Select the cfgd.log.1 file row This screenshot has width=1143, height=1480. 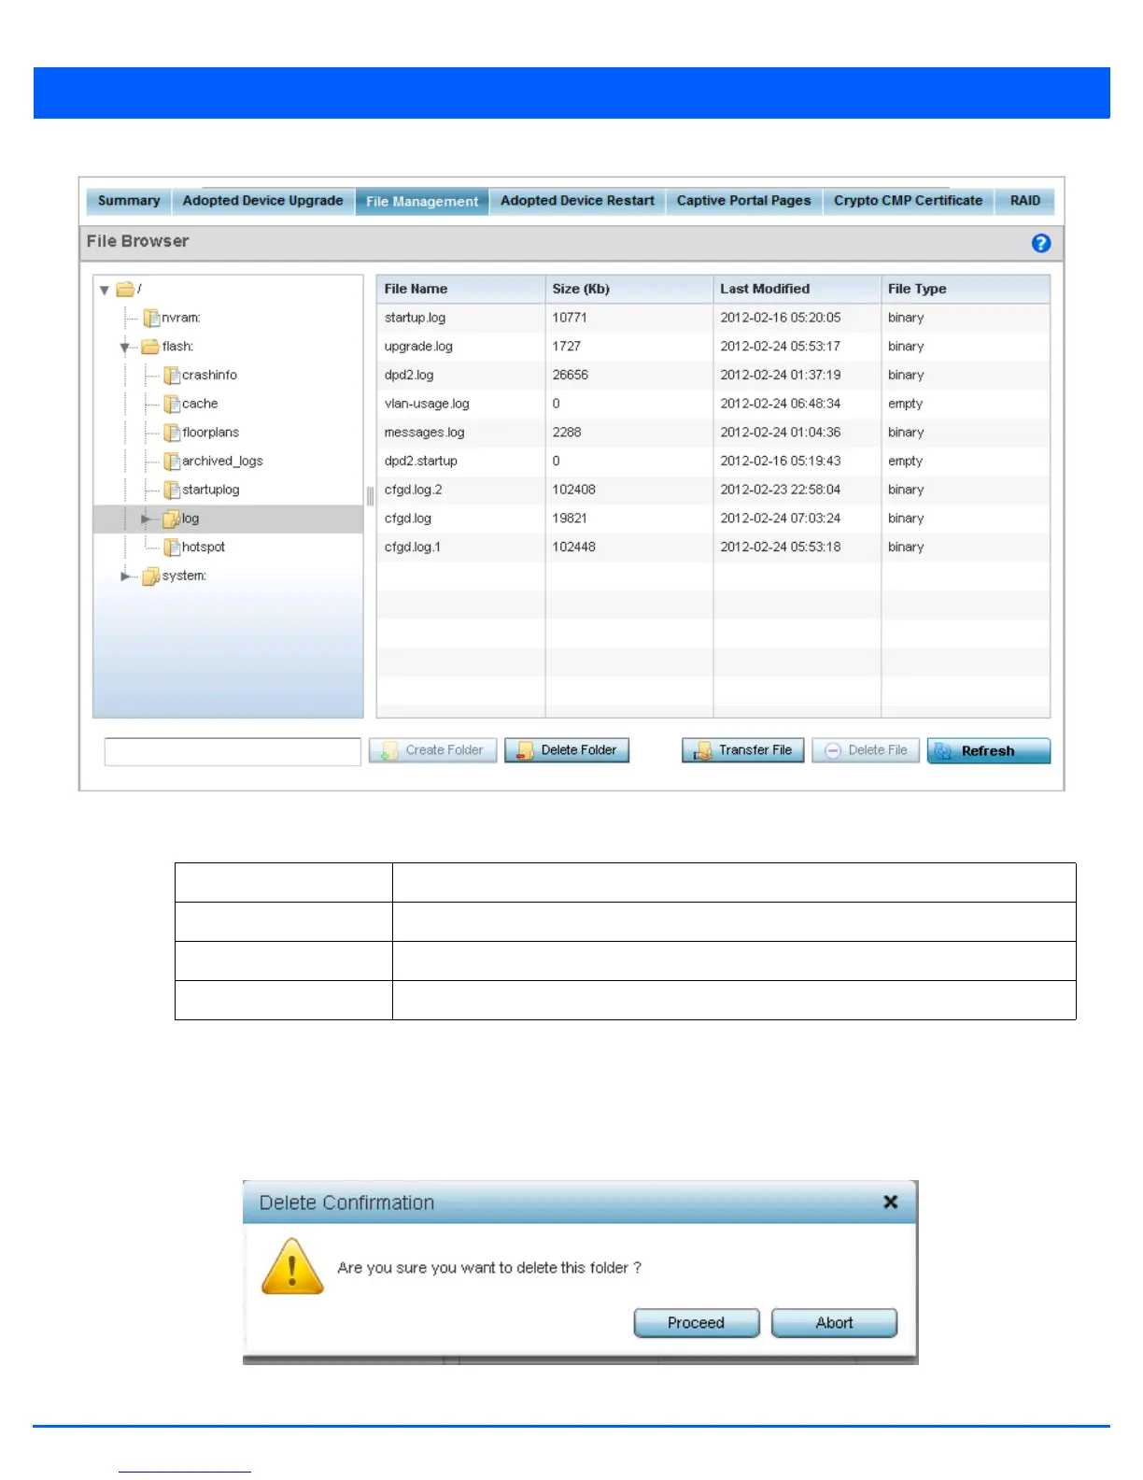point(713,548)
